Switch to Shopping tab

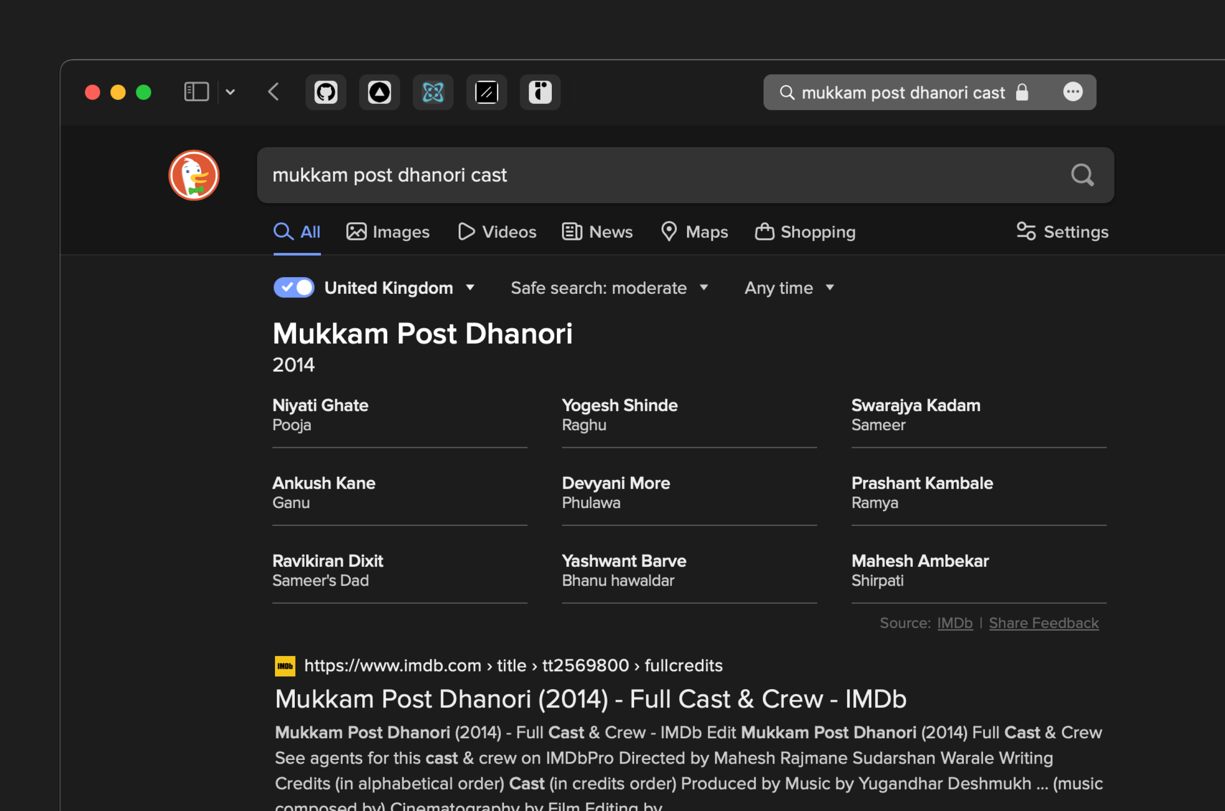805,232
